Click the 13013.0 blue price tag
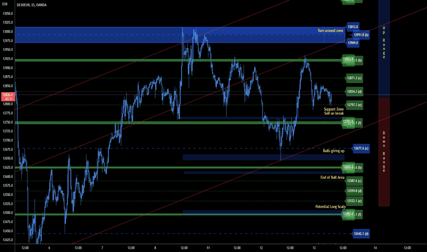427x252 pixels. (353, 27)
